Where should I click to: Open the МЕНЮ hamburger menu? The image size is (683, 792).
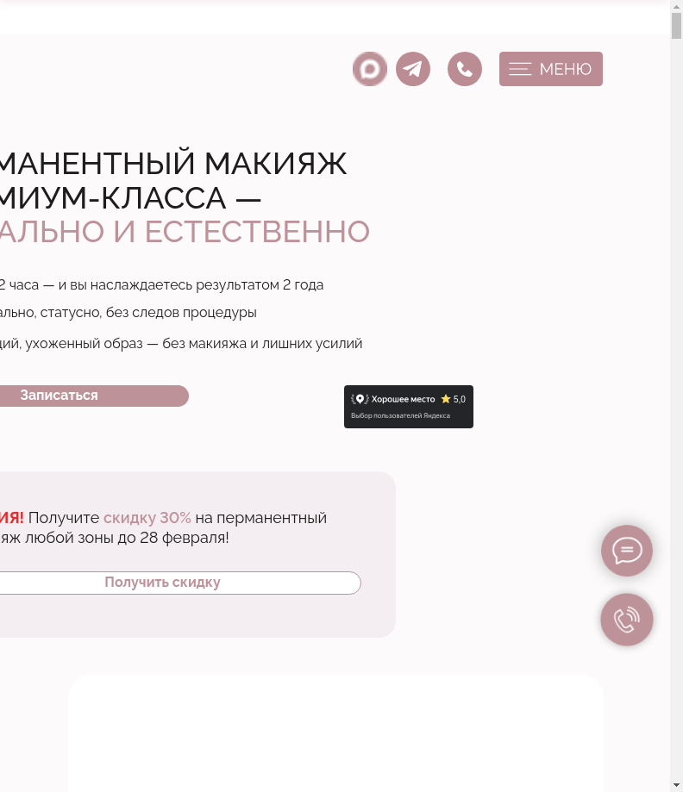551,69
